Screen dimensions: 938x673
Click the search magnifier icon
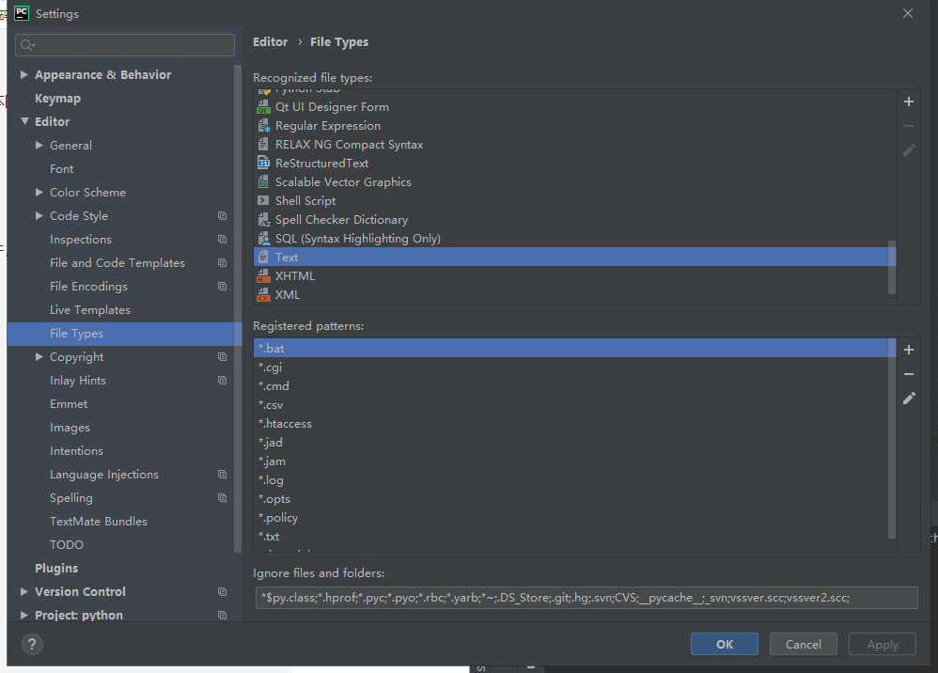point(27,45)
